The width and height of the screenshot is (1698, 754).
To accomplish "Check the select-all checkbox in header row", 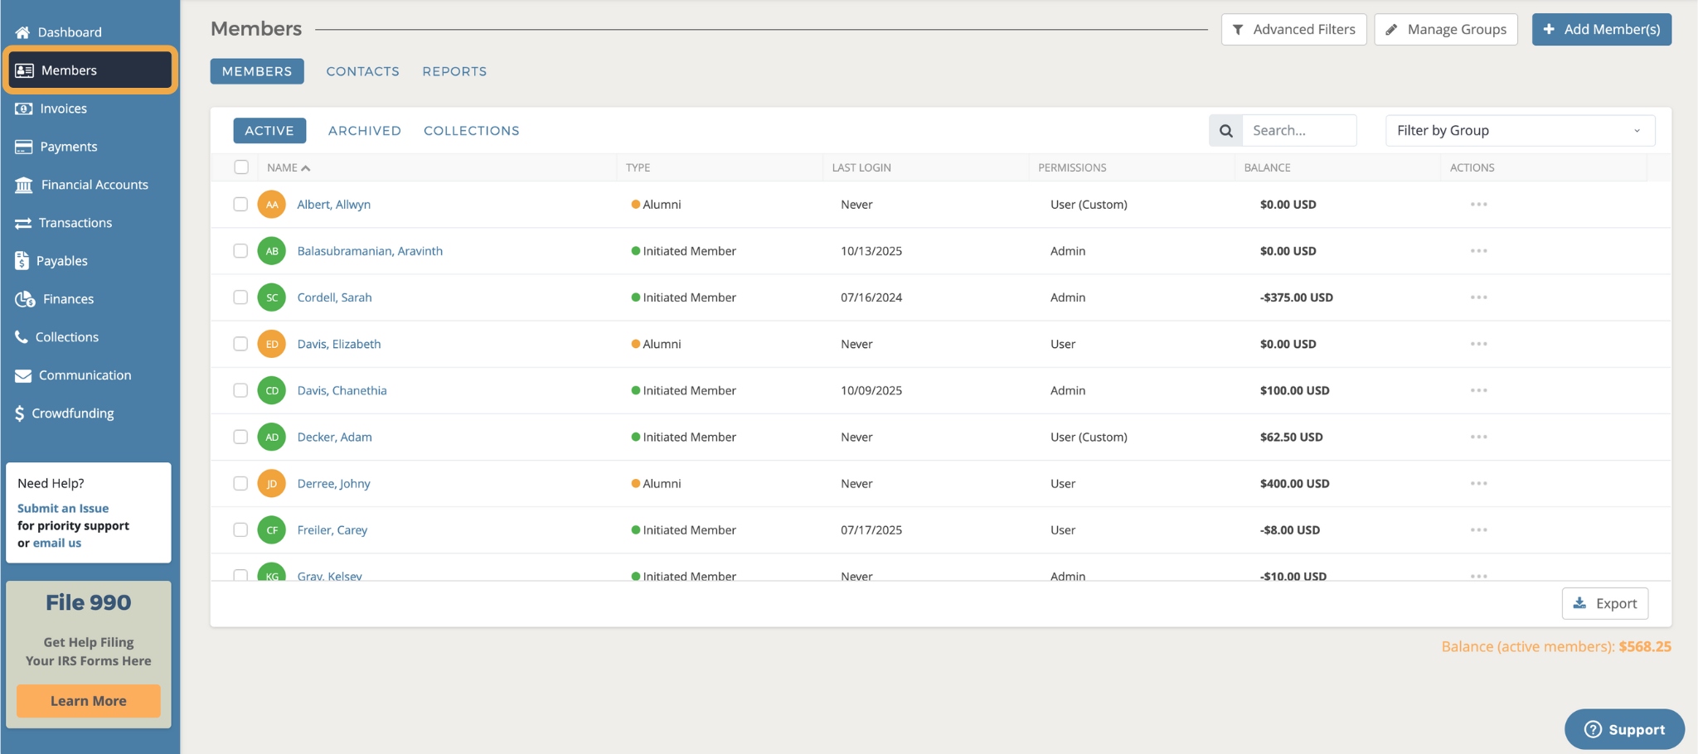I will coord(241,167).
